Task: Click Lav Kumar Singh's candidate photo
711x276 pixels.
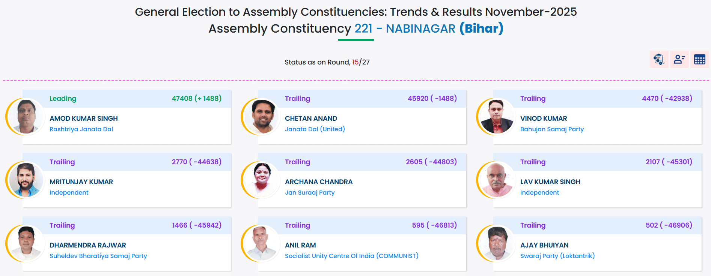Action: point(496,180)
